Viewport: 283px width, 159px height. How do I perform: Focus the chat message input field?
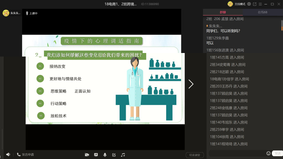tap(237, 153)
